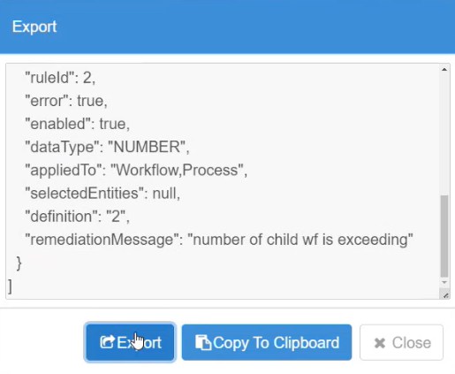
Task: Click the "selectedEntities": null line
Action: tap(102, 194)
